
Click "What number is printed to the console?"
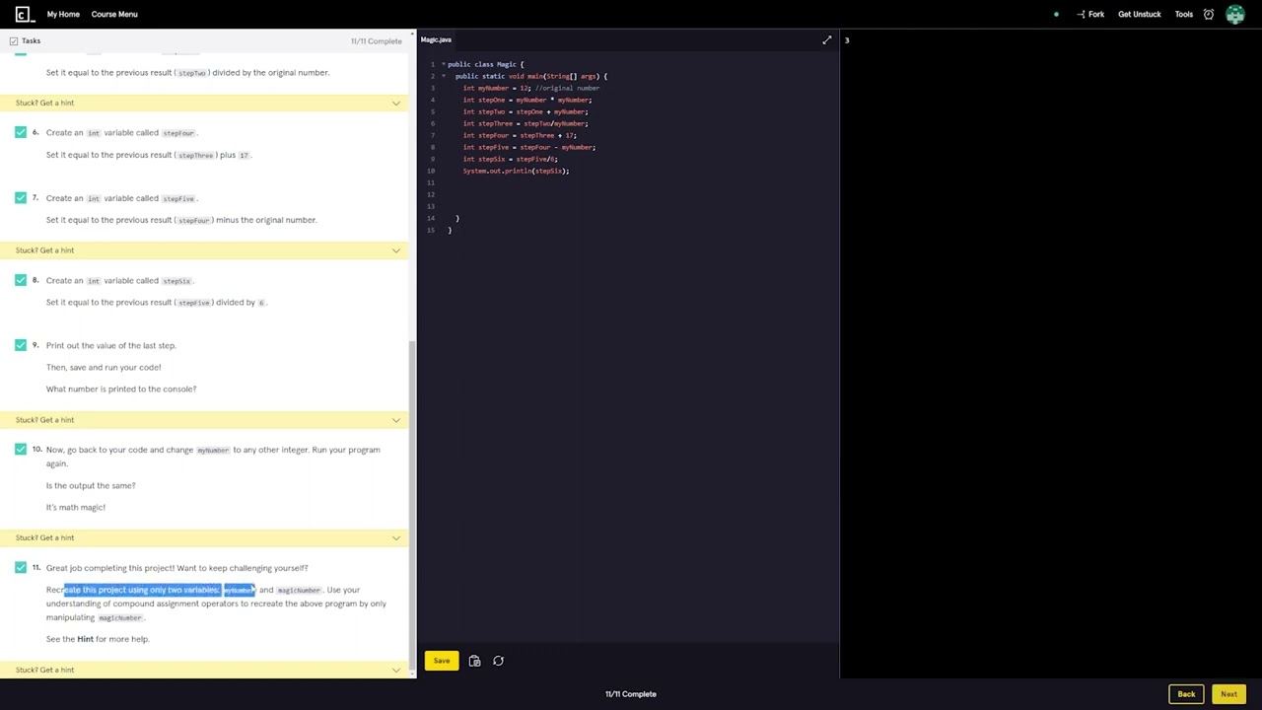point(121,389)
